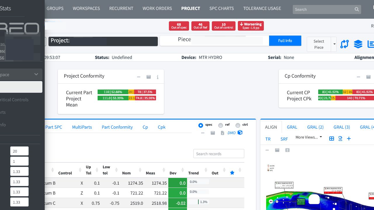
Task: Click the Out of spec red badge
Action: [x=179, y=26]
